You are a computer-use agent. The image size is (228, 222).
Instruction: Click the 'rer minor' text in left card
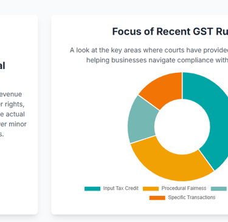click(13, 124)
